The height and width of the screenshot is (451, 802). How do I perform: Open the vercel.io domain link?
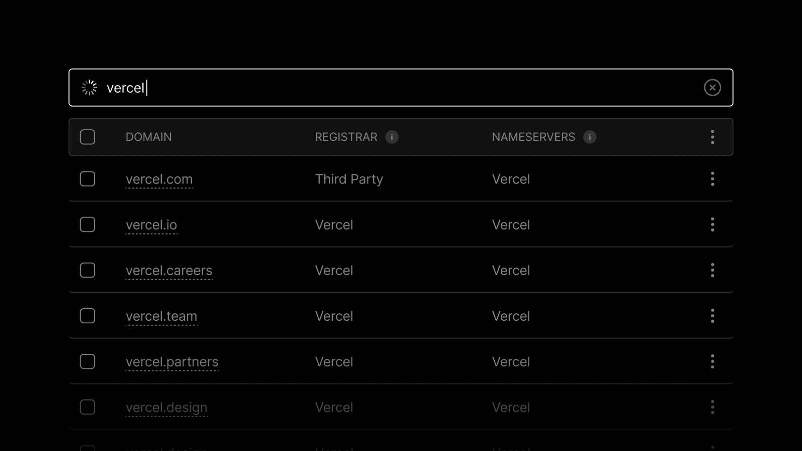click(151, 224)
